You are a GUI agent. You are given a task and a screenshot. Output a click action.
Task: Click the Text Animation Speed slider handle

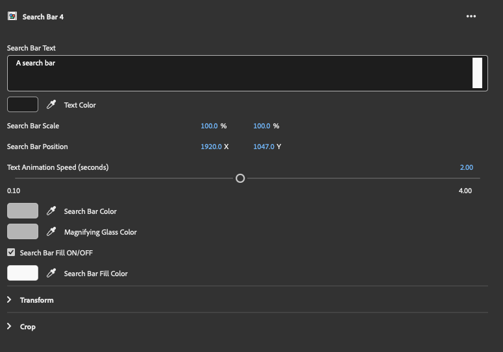[x=240, y=178]
